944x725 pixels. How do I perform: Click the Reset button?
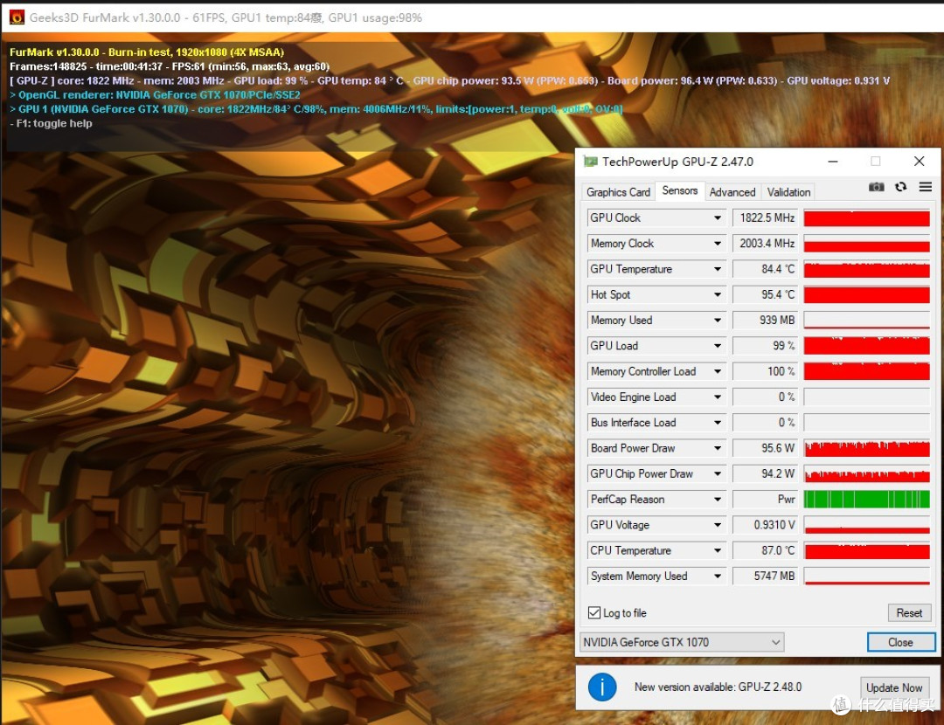point(909,613)
